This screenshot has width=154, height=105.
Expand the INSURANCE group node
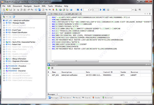click(4, 71)
